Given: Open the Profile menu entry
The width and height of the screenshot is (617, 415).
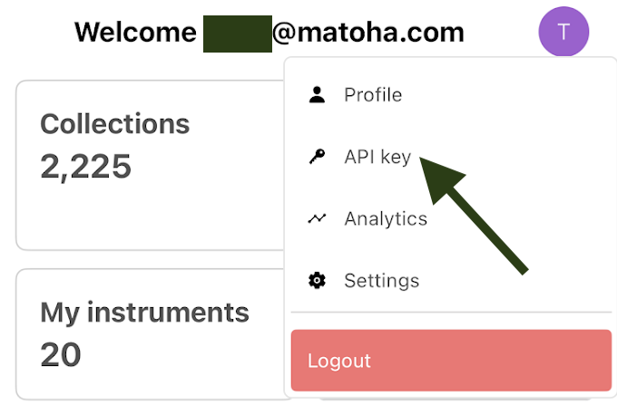Looking at the screenshot, I should tap(373, 95).
